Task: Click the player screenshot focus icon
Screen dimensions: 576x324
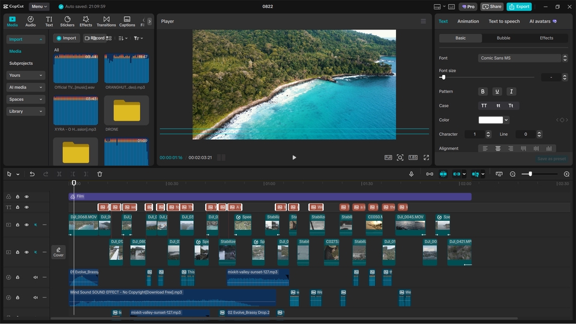Action: (400, 158)
